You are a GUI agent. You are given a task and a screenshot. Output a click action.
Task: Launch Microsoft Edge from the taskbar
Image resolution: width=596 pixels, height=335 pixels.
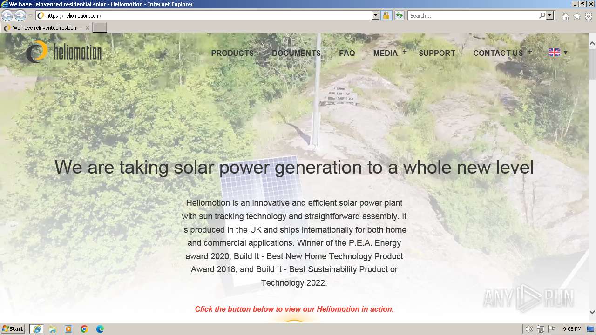pos(100,329)
